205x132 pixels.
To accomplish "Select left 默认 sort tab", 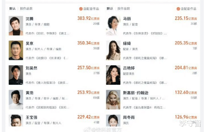I will click(x=13, y=9).
